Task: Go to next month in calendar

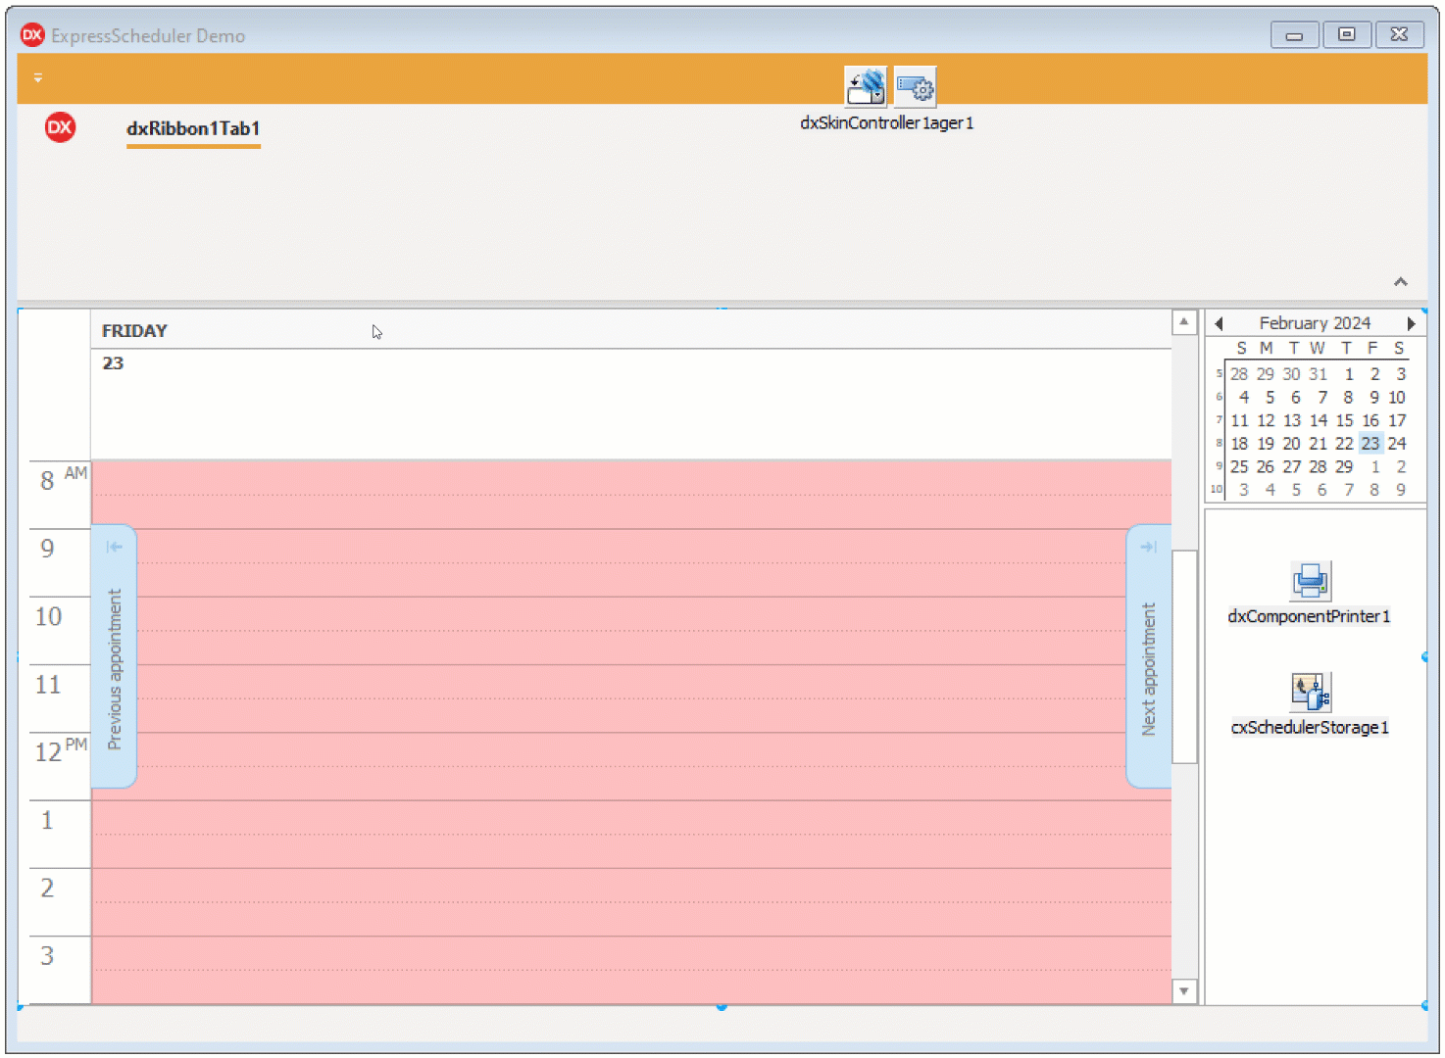Action: point(1411,323)
